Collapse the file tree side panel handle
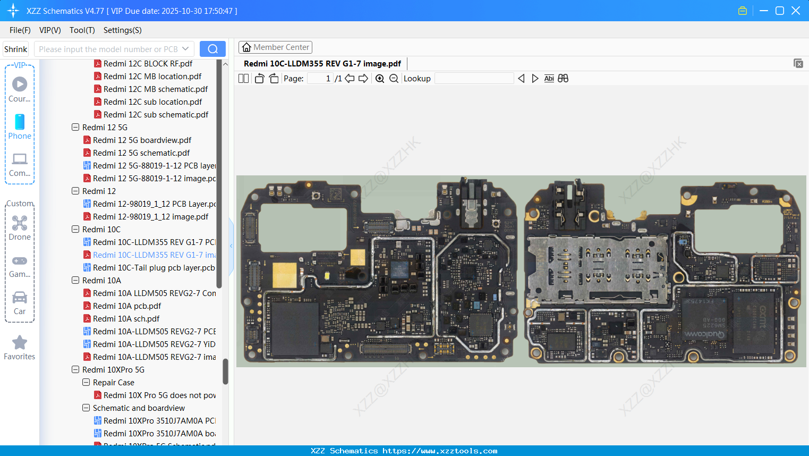809x456 pixels. (x=231, y=246)
